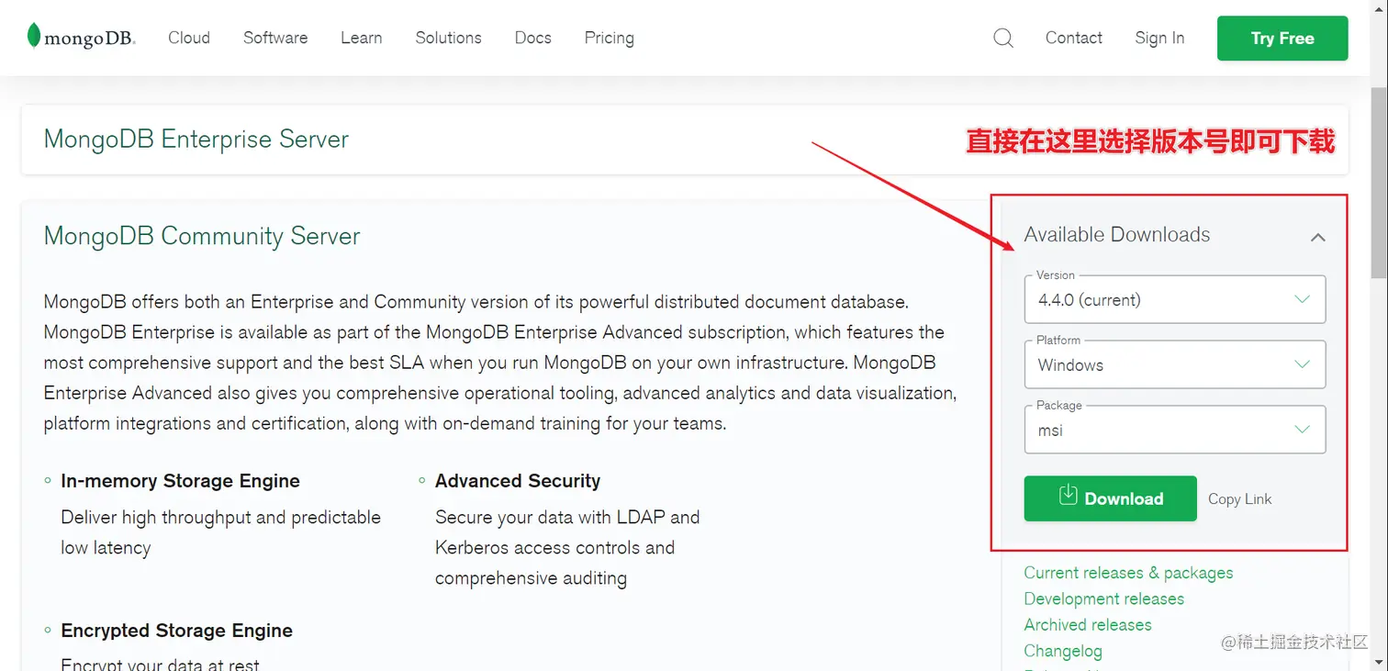The width and height of the screenshot is (1388, 671).
Task: Open the Software menu
Action: [x=275, y=38]
